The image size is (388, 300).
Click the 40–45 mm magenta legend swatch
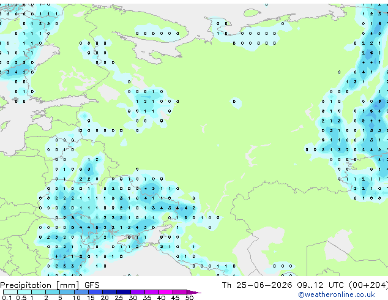(x=166, y=292)
